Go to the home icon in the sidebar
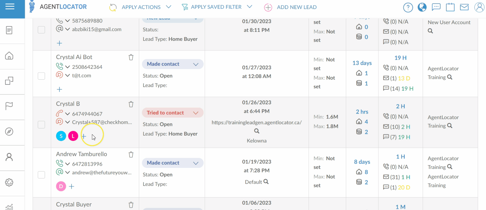 [x=9, y=56]
